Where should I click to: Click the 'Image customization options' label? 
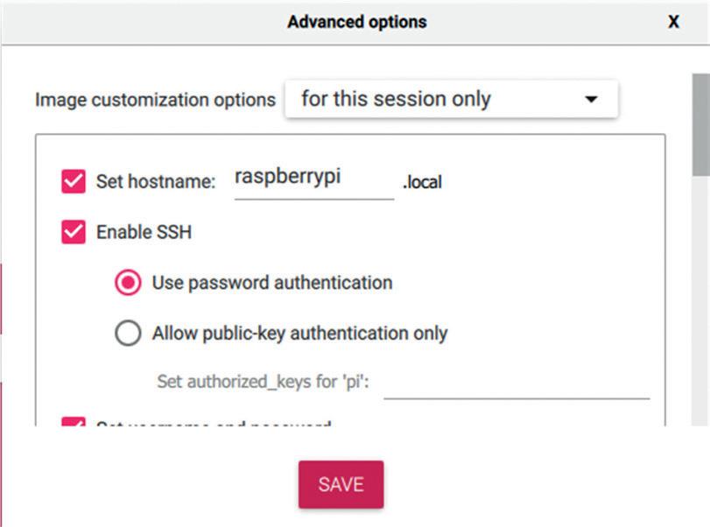[x=155, y=100]
